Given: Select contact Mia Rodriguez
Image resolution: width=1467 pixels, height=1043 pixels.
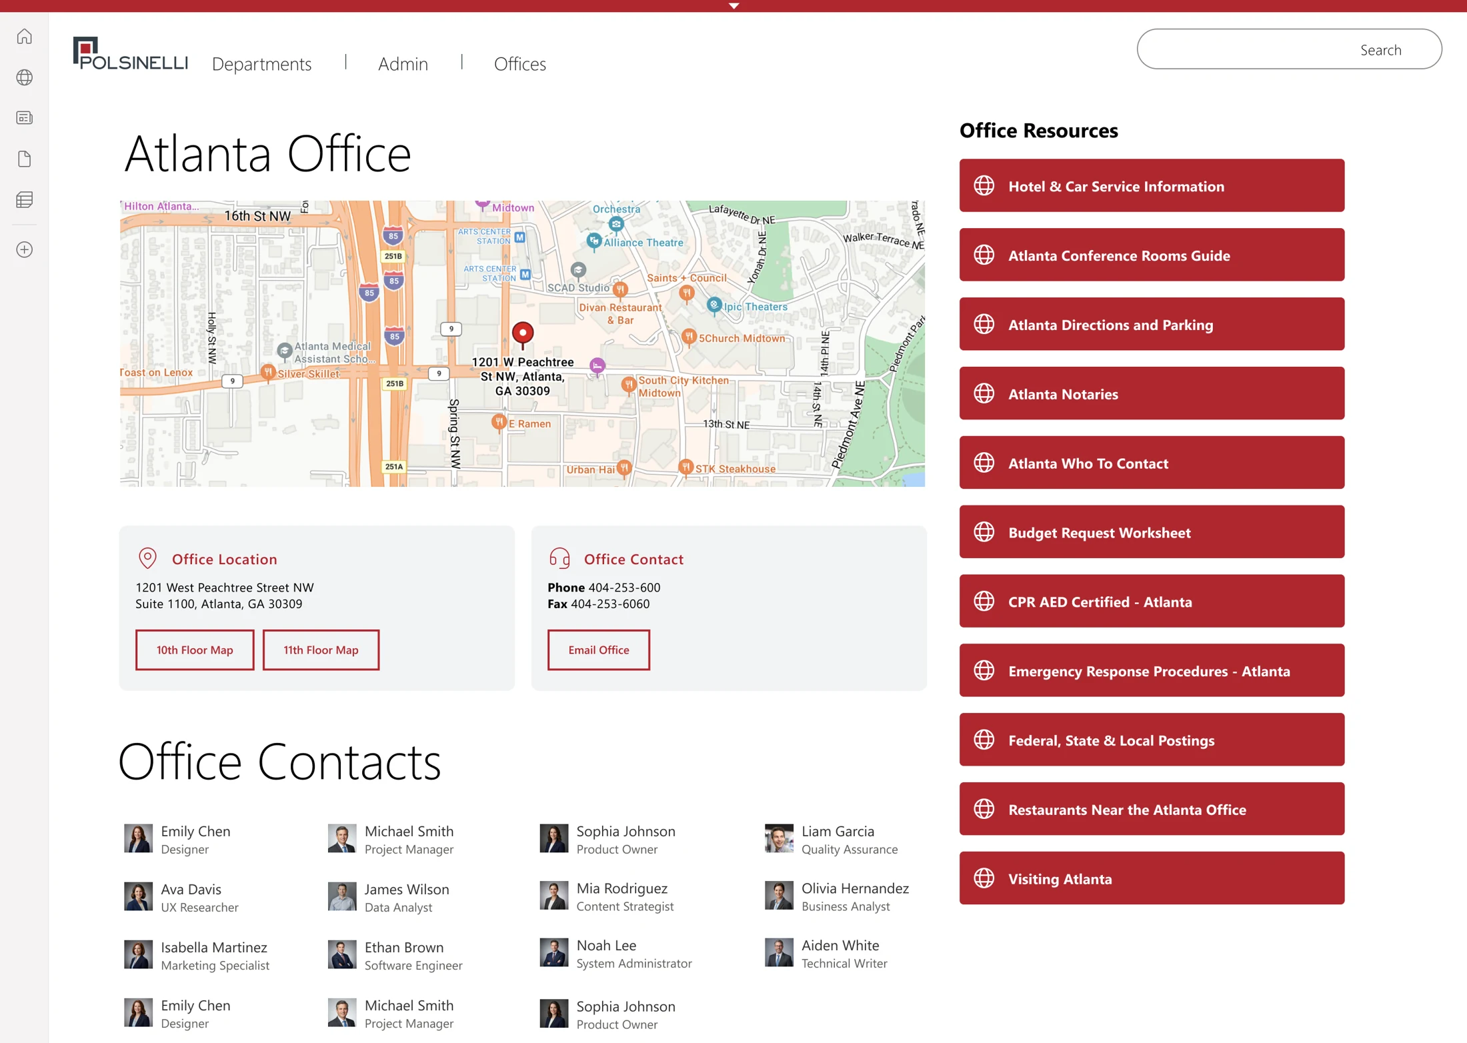Looking at the screenshot, I should pos(607,896).
